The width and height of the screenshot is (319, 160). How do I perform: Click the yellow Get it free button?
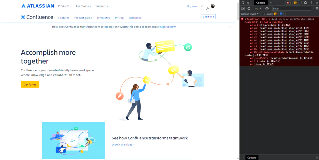[x=30, y=85]
